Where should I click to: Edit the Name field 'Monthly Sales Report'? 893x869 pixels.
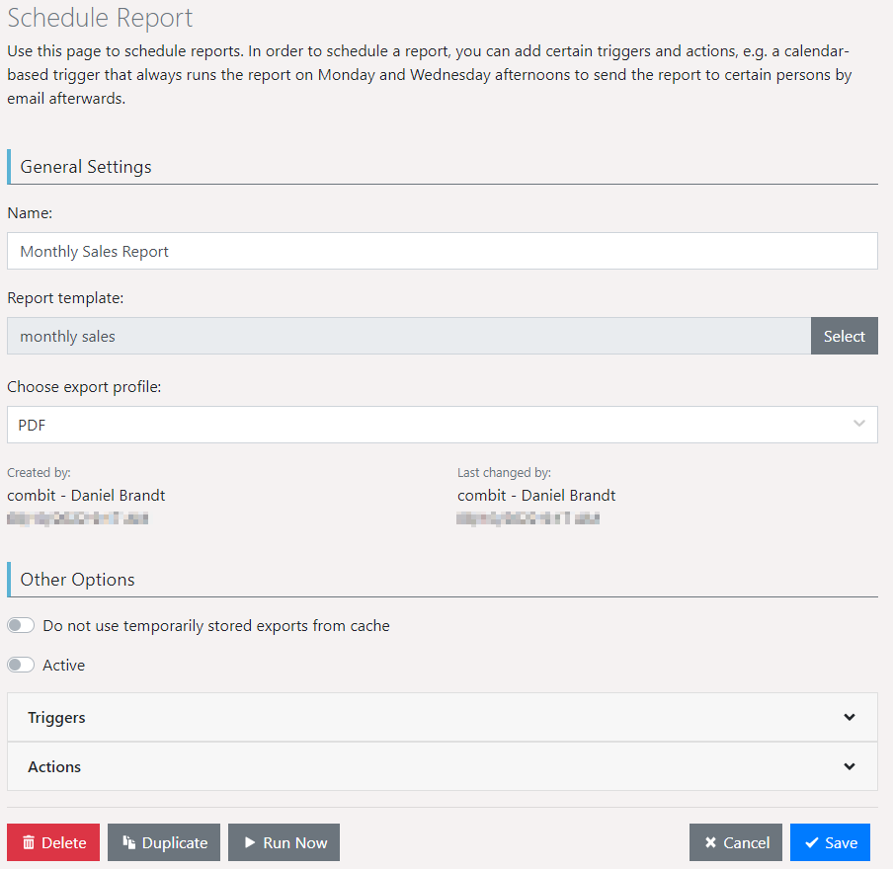442,251
